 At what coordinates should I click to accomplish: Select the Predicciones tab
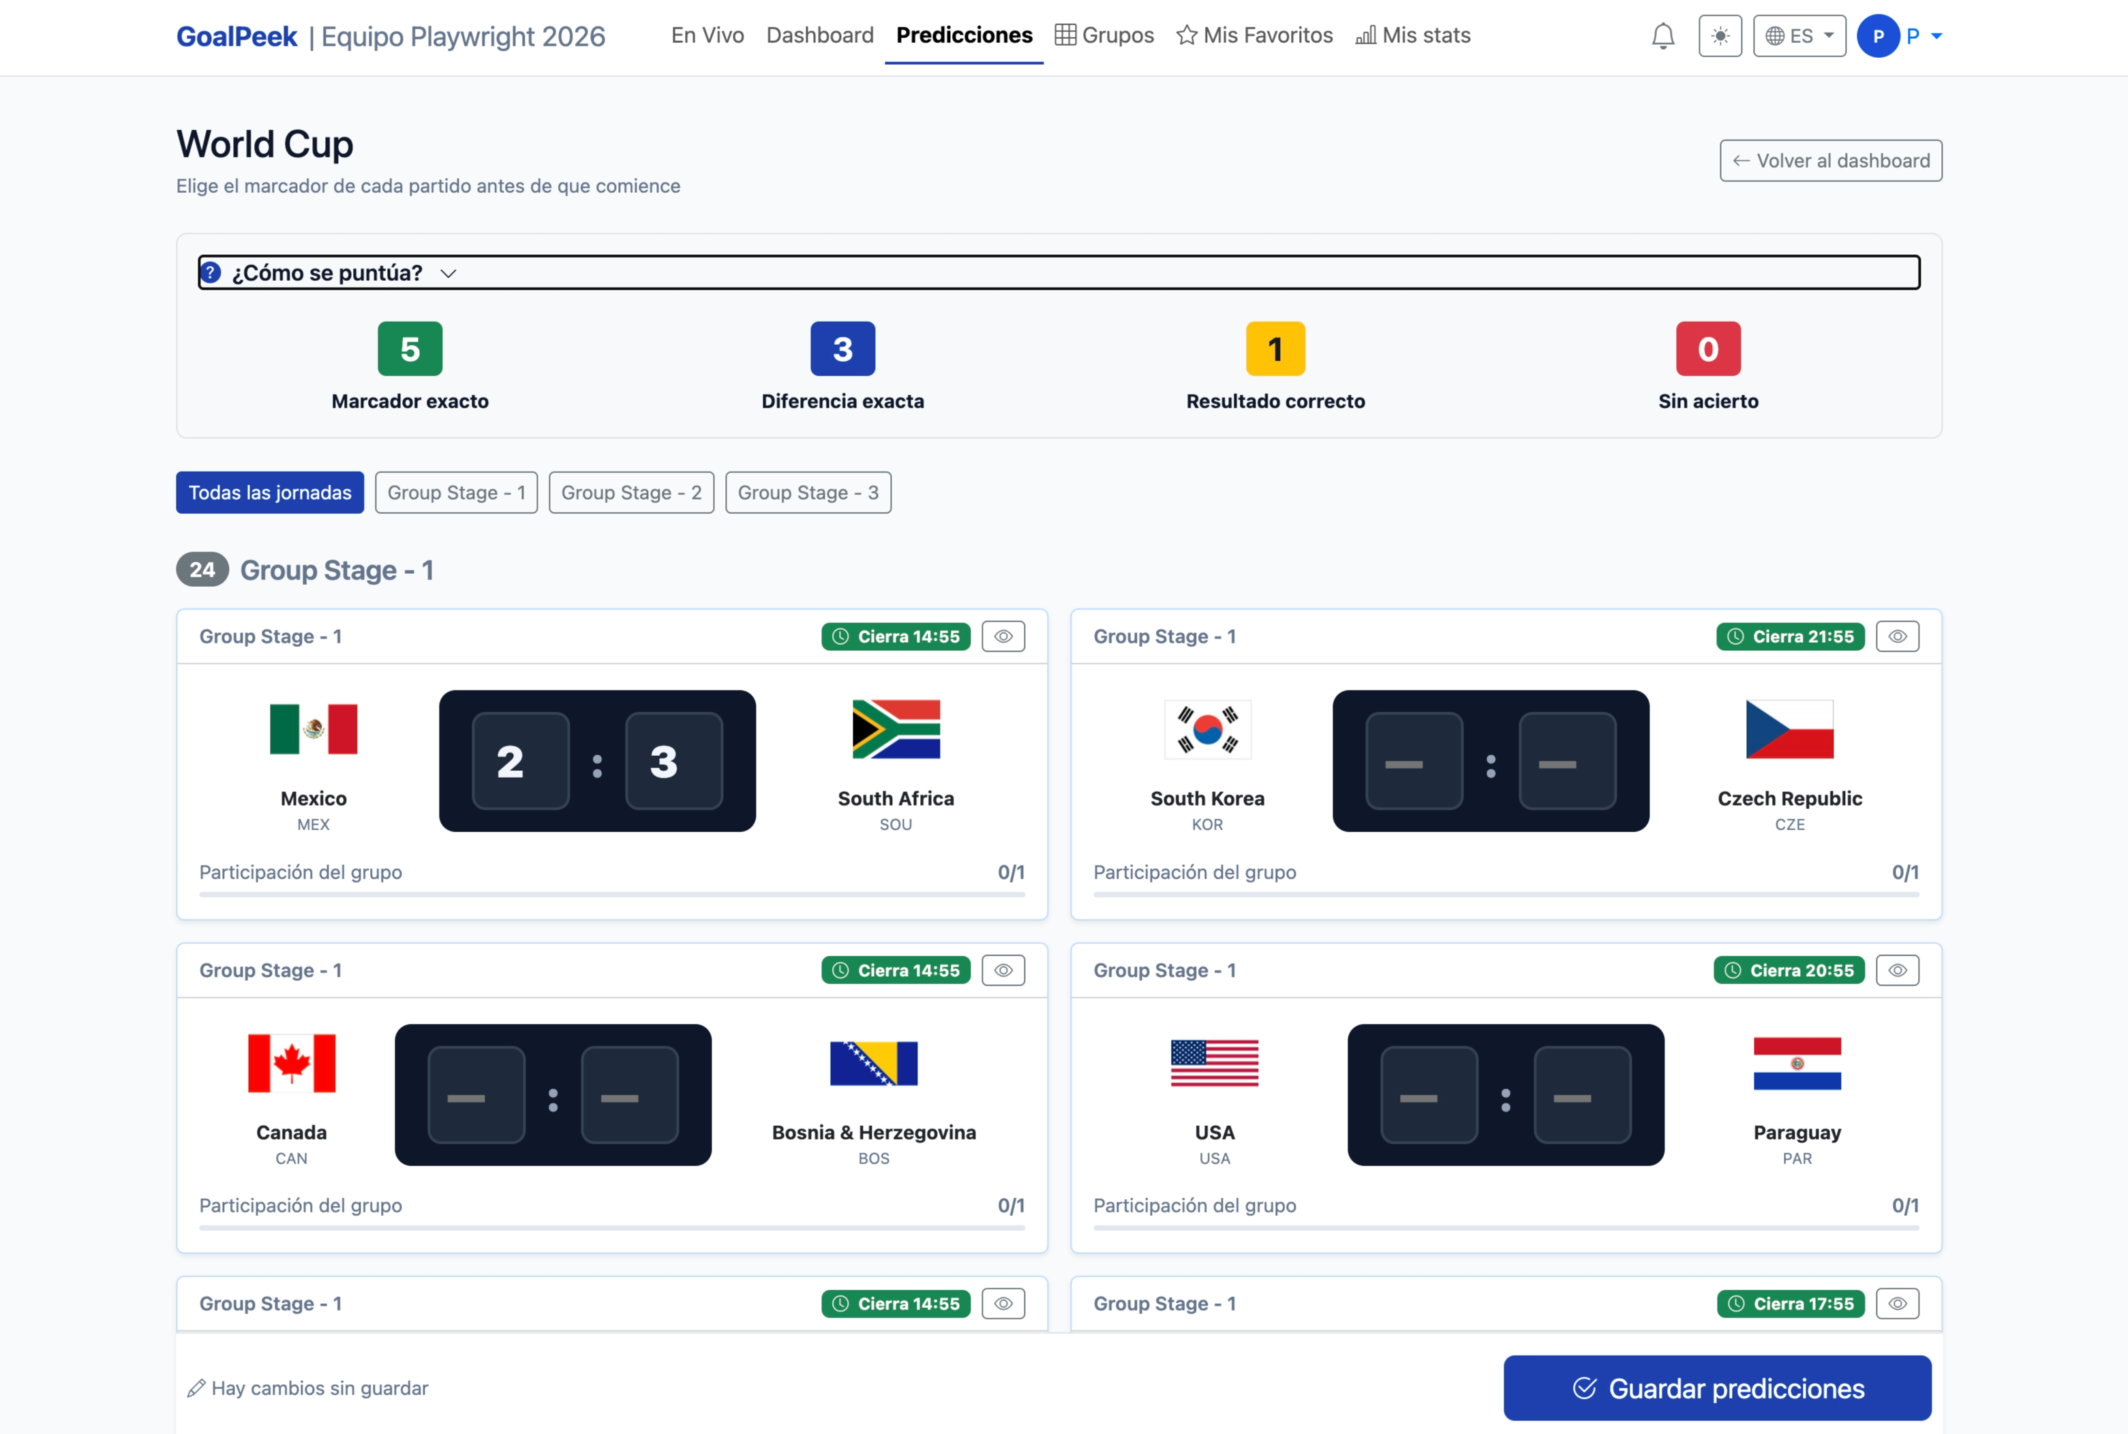pyautogui.click(x=964, y=35)
